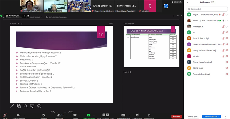This screenshot has height=119, width=230.
Task: Open Reaksiyonlar emoji reactions icon
Action: coord(137,115)
